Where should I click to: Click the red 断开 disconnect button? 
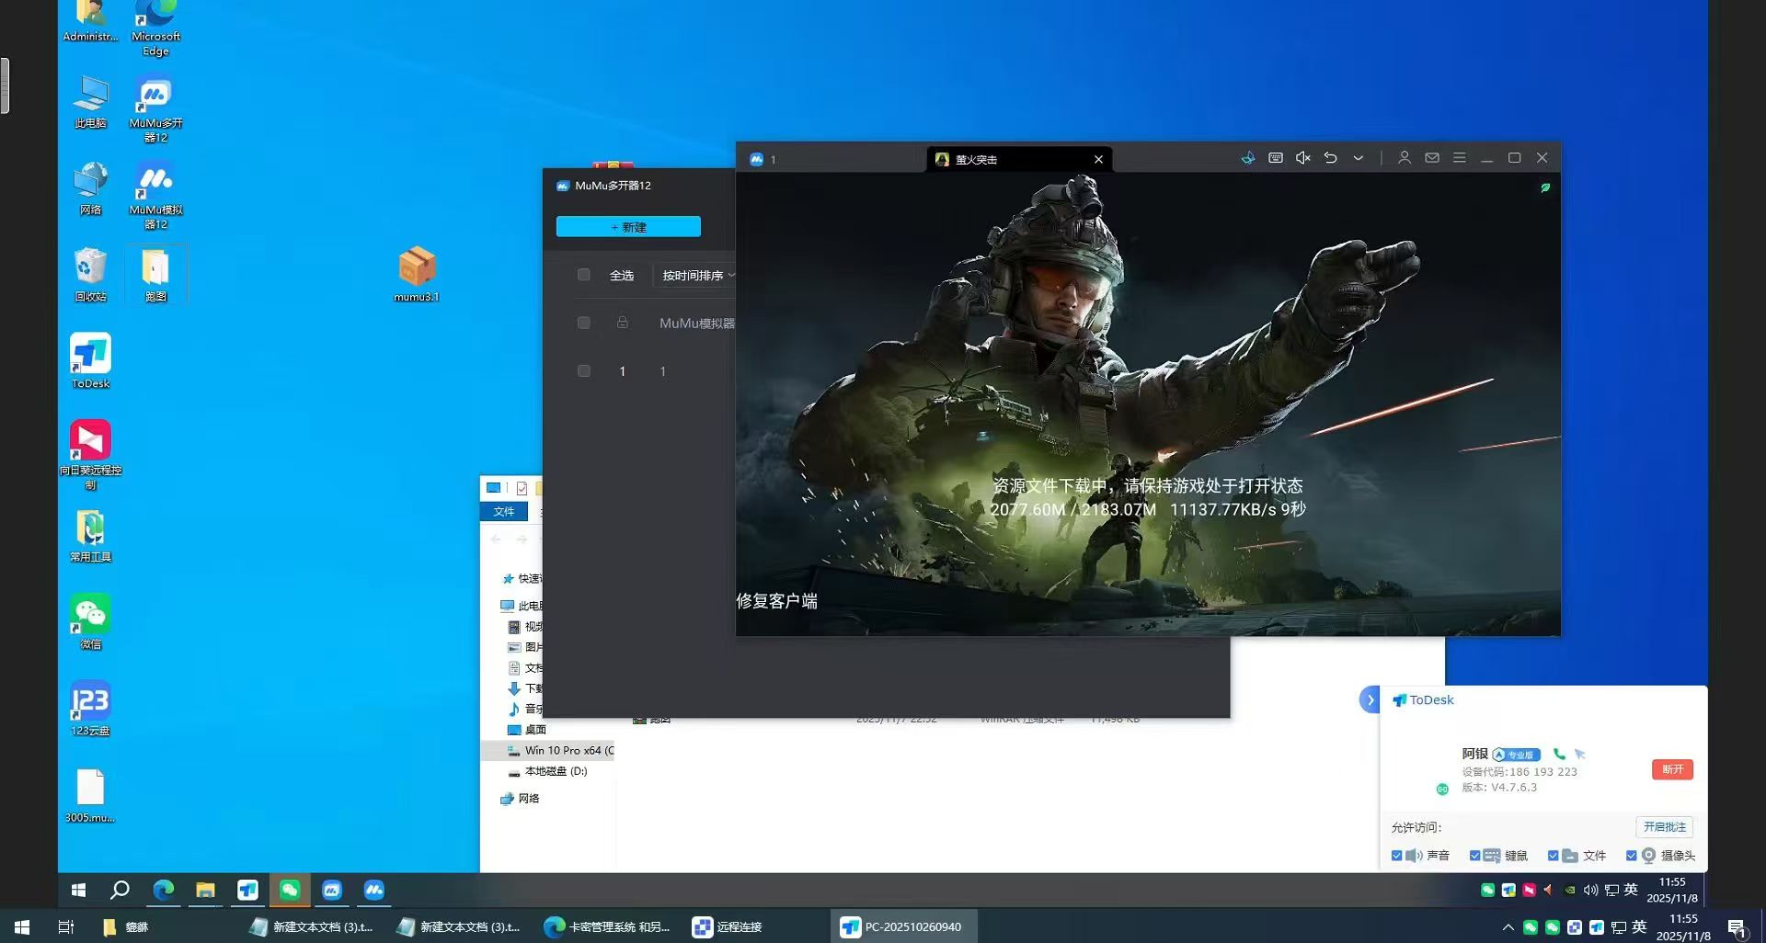pos(1671,769)
